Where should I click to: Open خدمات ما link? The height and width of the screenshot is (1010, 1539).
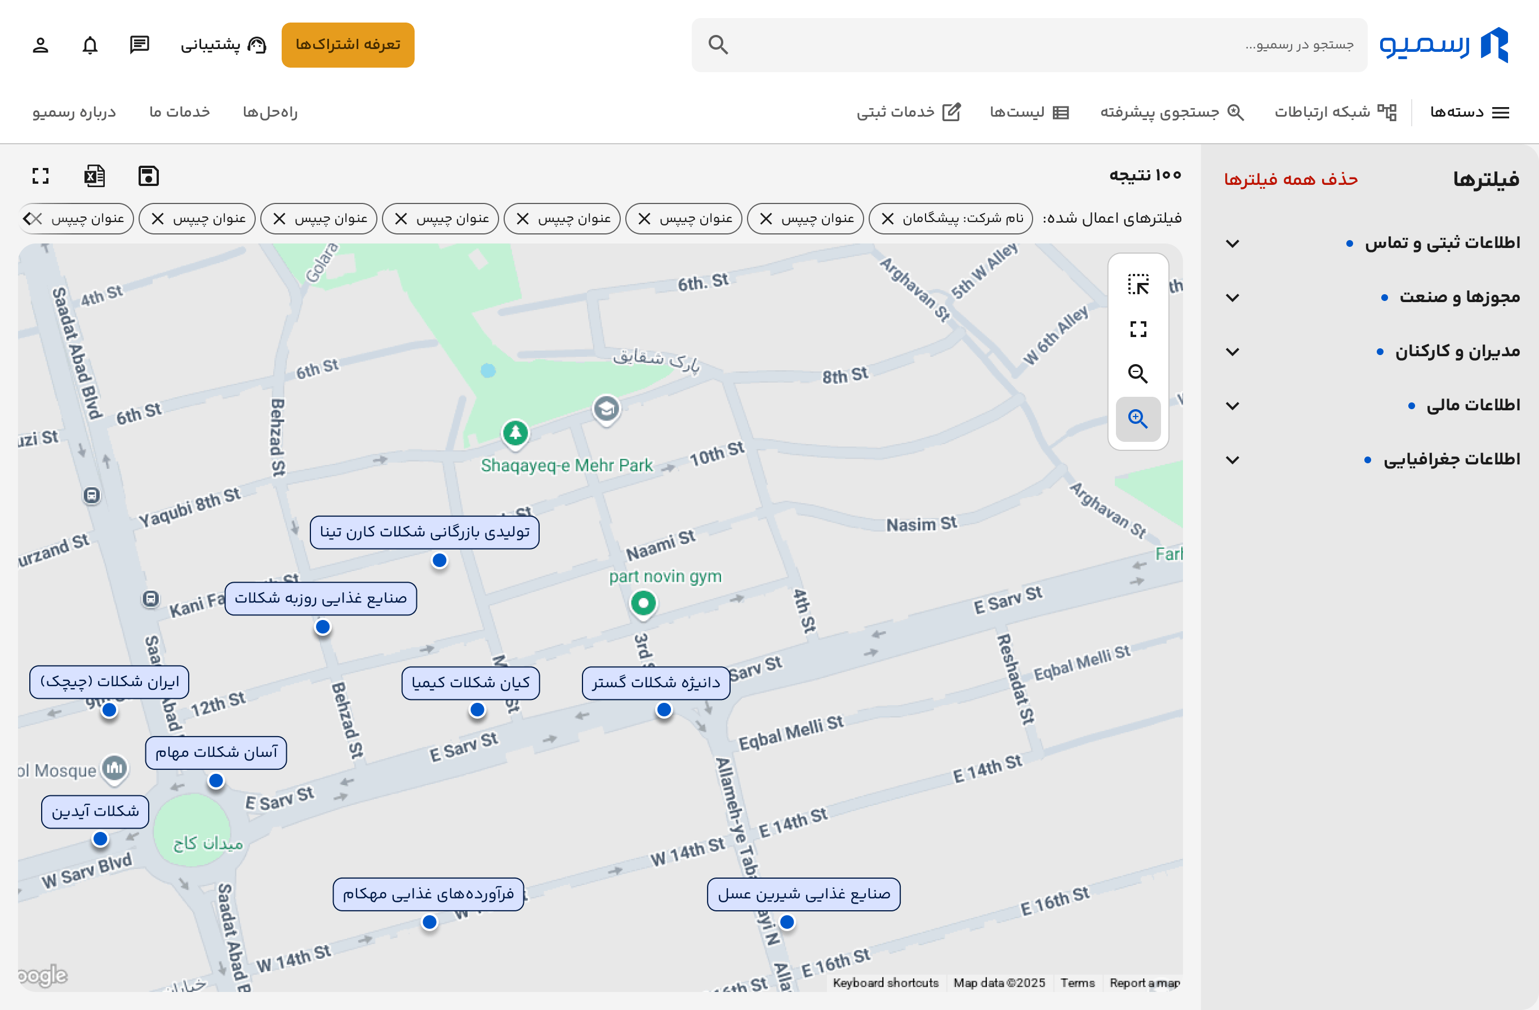pos(180,112)
